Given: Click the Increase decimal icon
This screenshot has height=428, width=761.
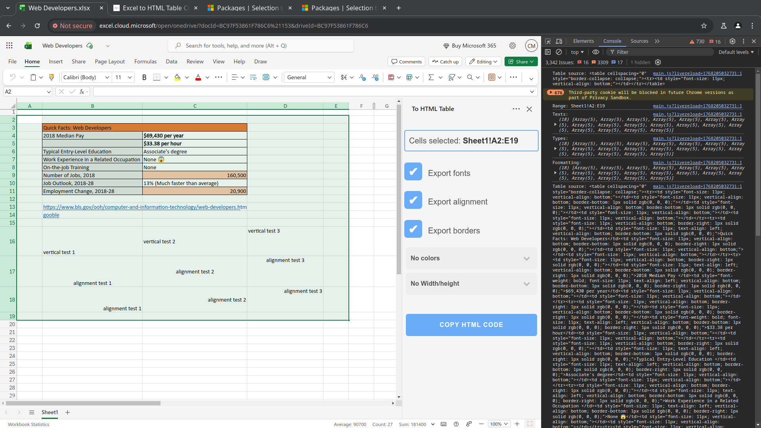Looking at the screenshot, I should [362, 77].
